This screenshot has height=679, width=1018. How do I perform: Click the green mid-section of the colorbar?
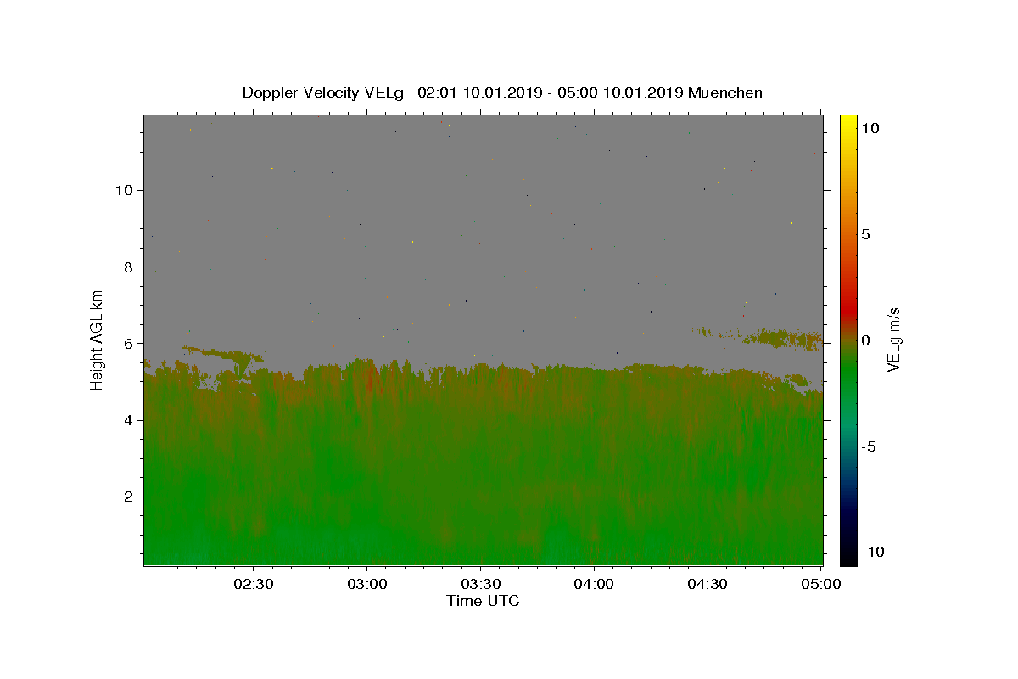click(848, 373)
